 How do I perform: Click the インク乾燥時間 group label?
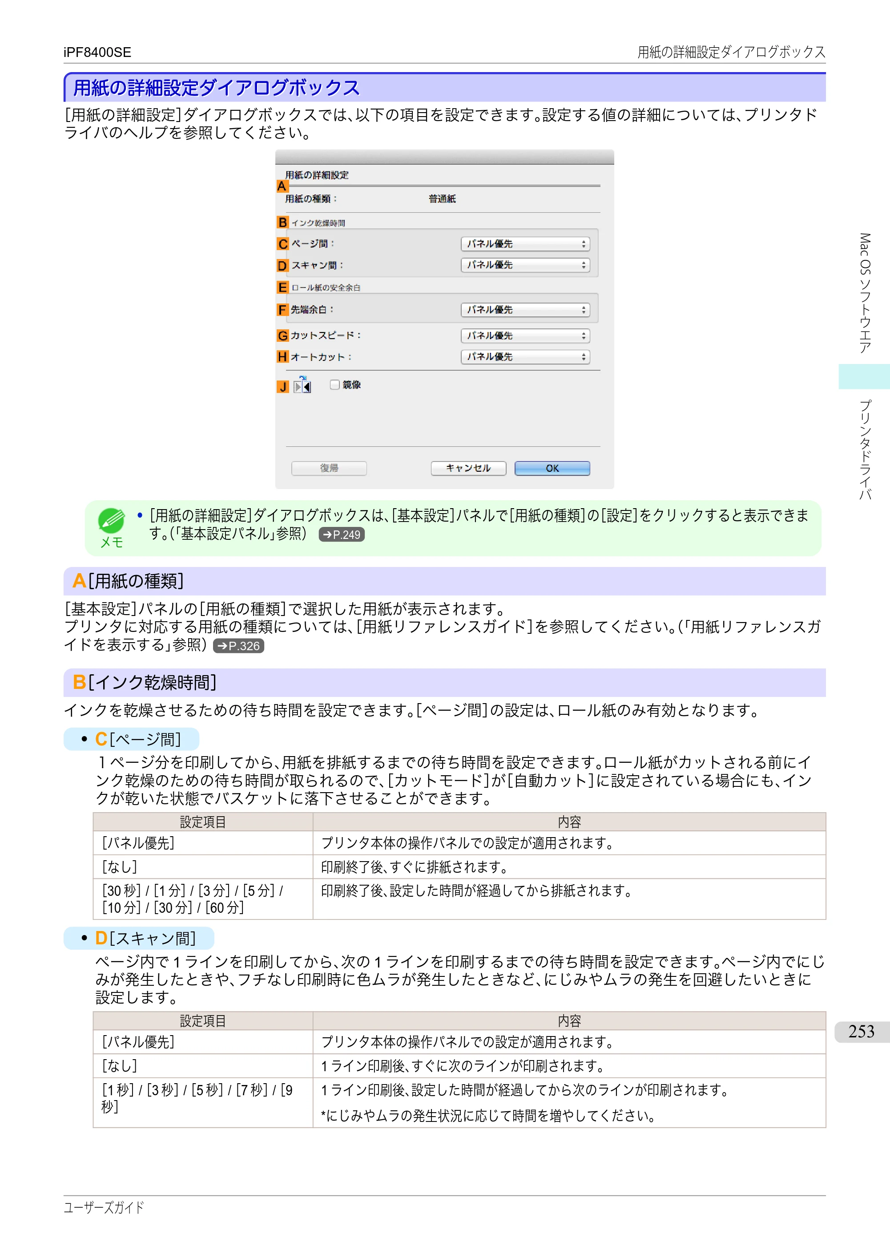point(318,223)
